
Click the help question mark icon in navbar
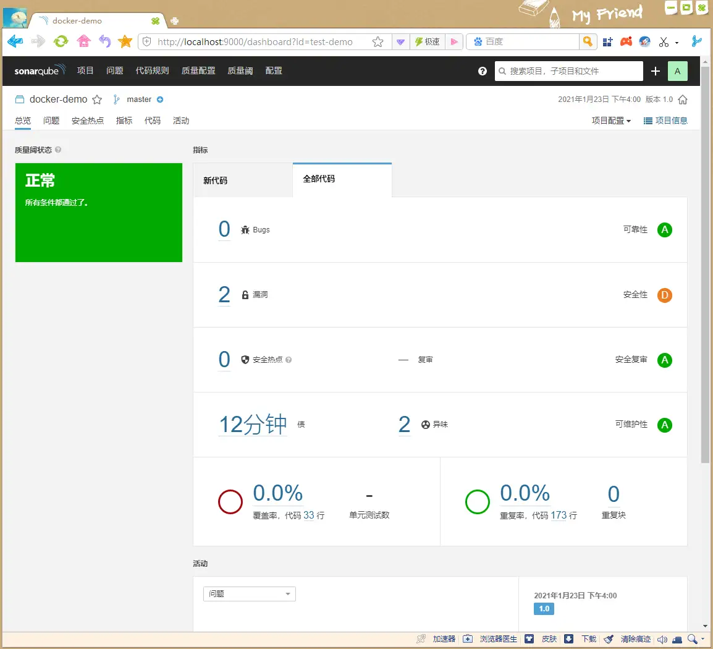coord(483,71)
